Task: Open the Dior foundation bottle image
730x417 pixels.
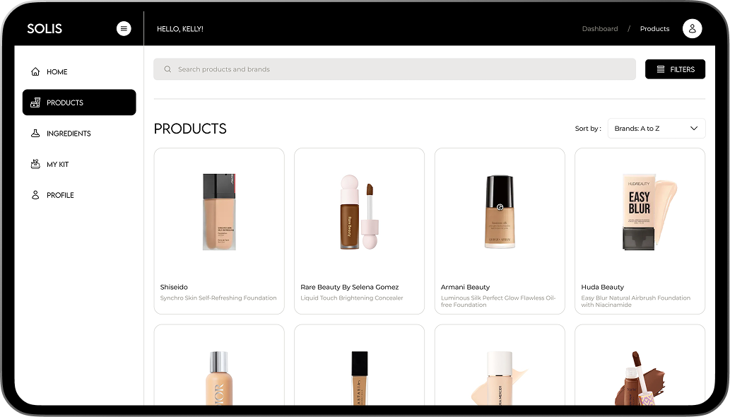Action: pos(219,378)
